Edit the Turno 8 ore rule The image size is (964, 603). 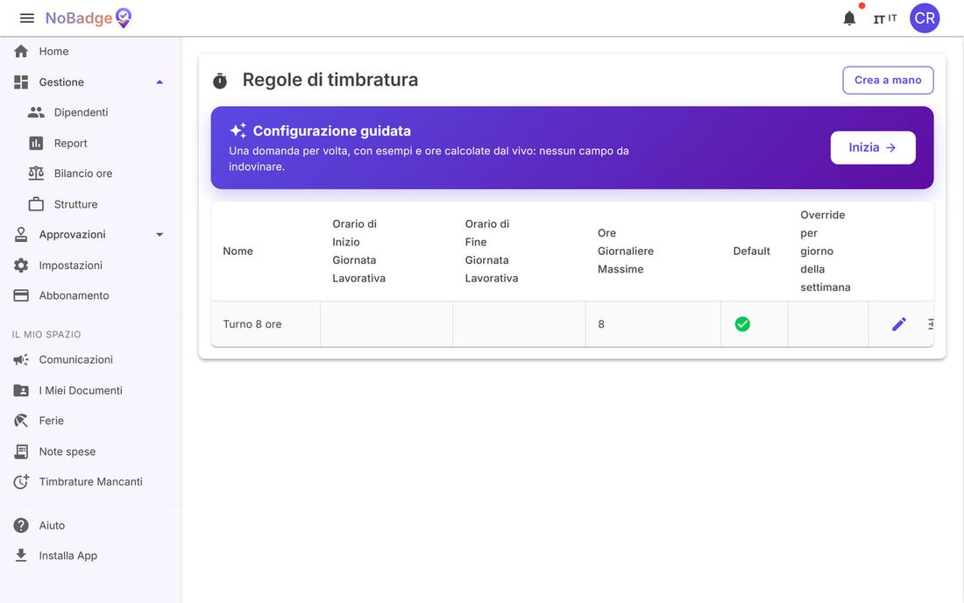pos(899,324)
